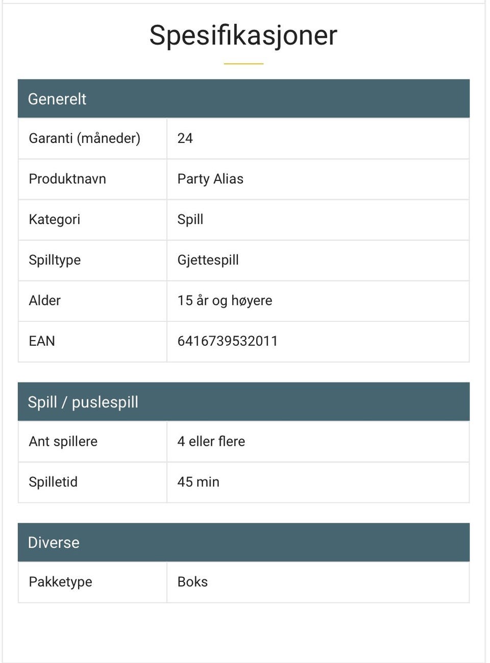Select the Gjettespill value
490x663 pixels.
[208, 260]
